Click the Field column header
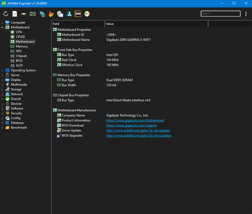The image size is (252, 214). point(78,24)
